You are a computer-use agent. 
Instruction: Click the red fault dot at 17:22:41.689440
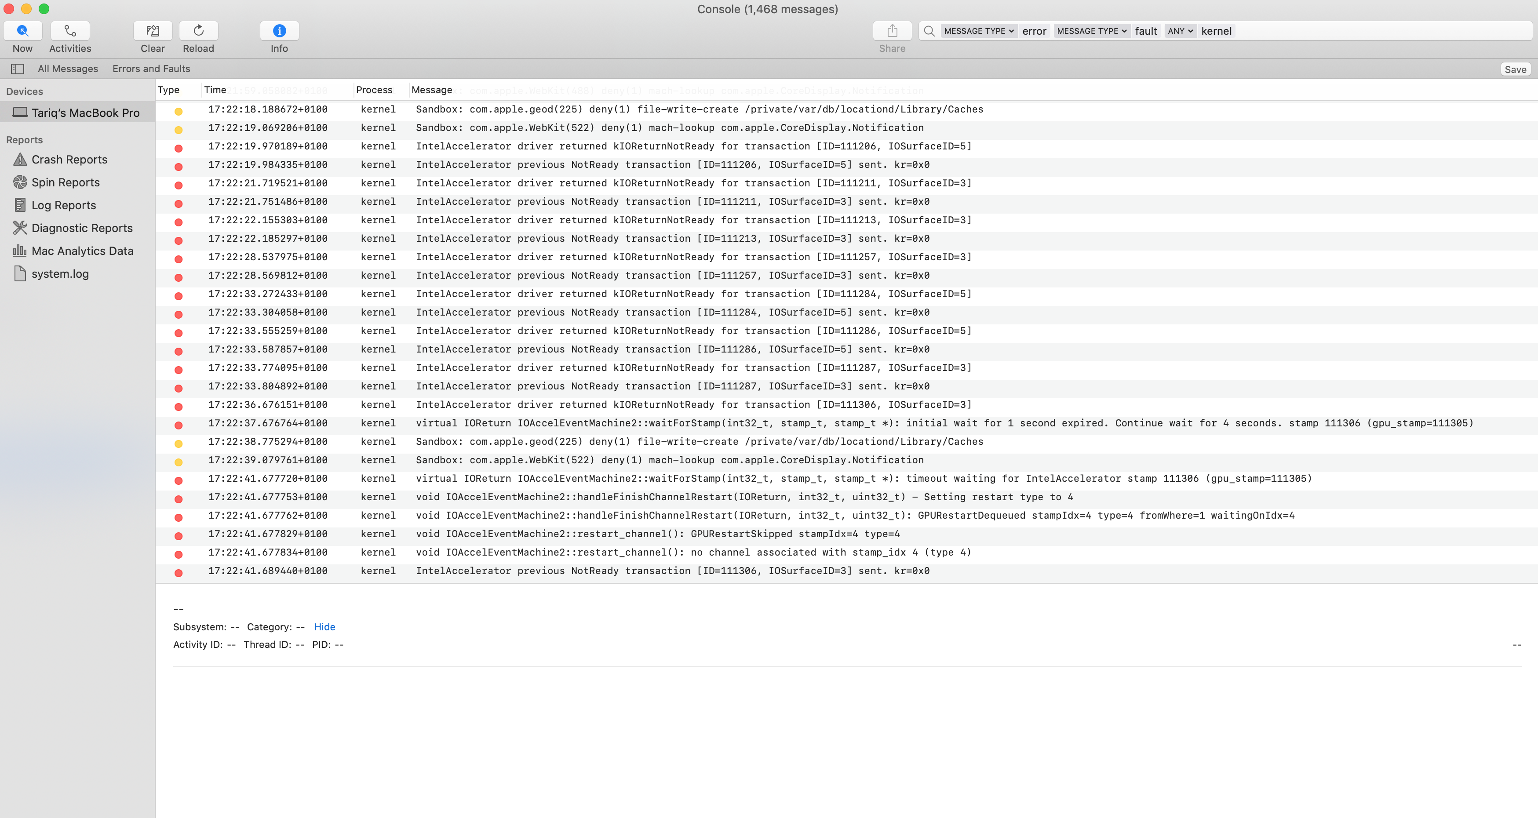(x=178, y=573)
